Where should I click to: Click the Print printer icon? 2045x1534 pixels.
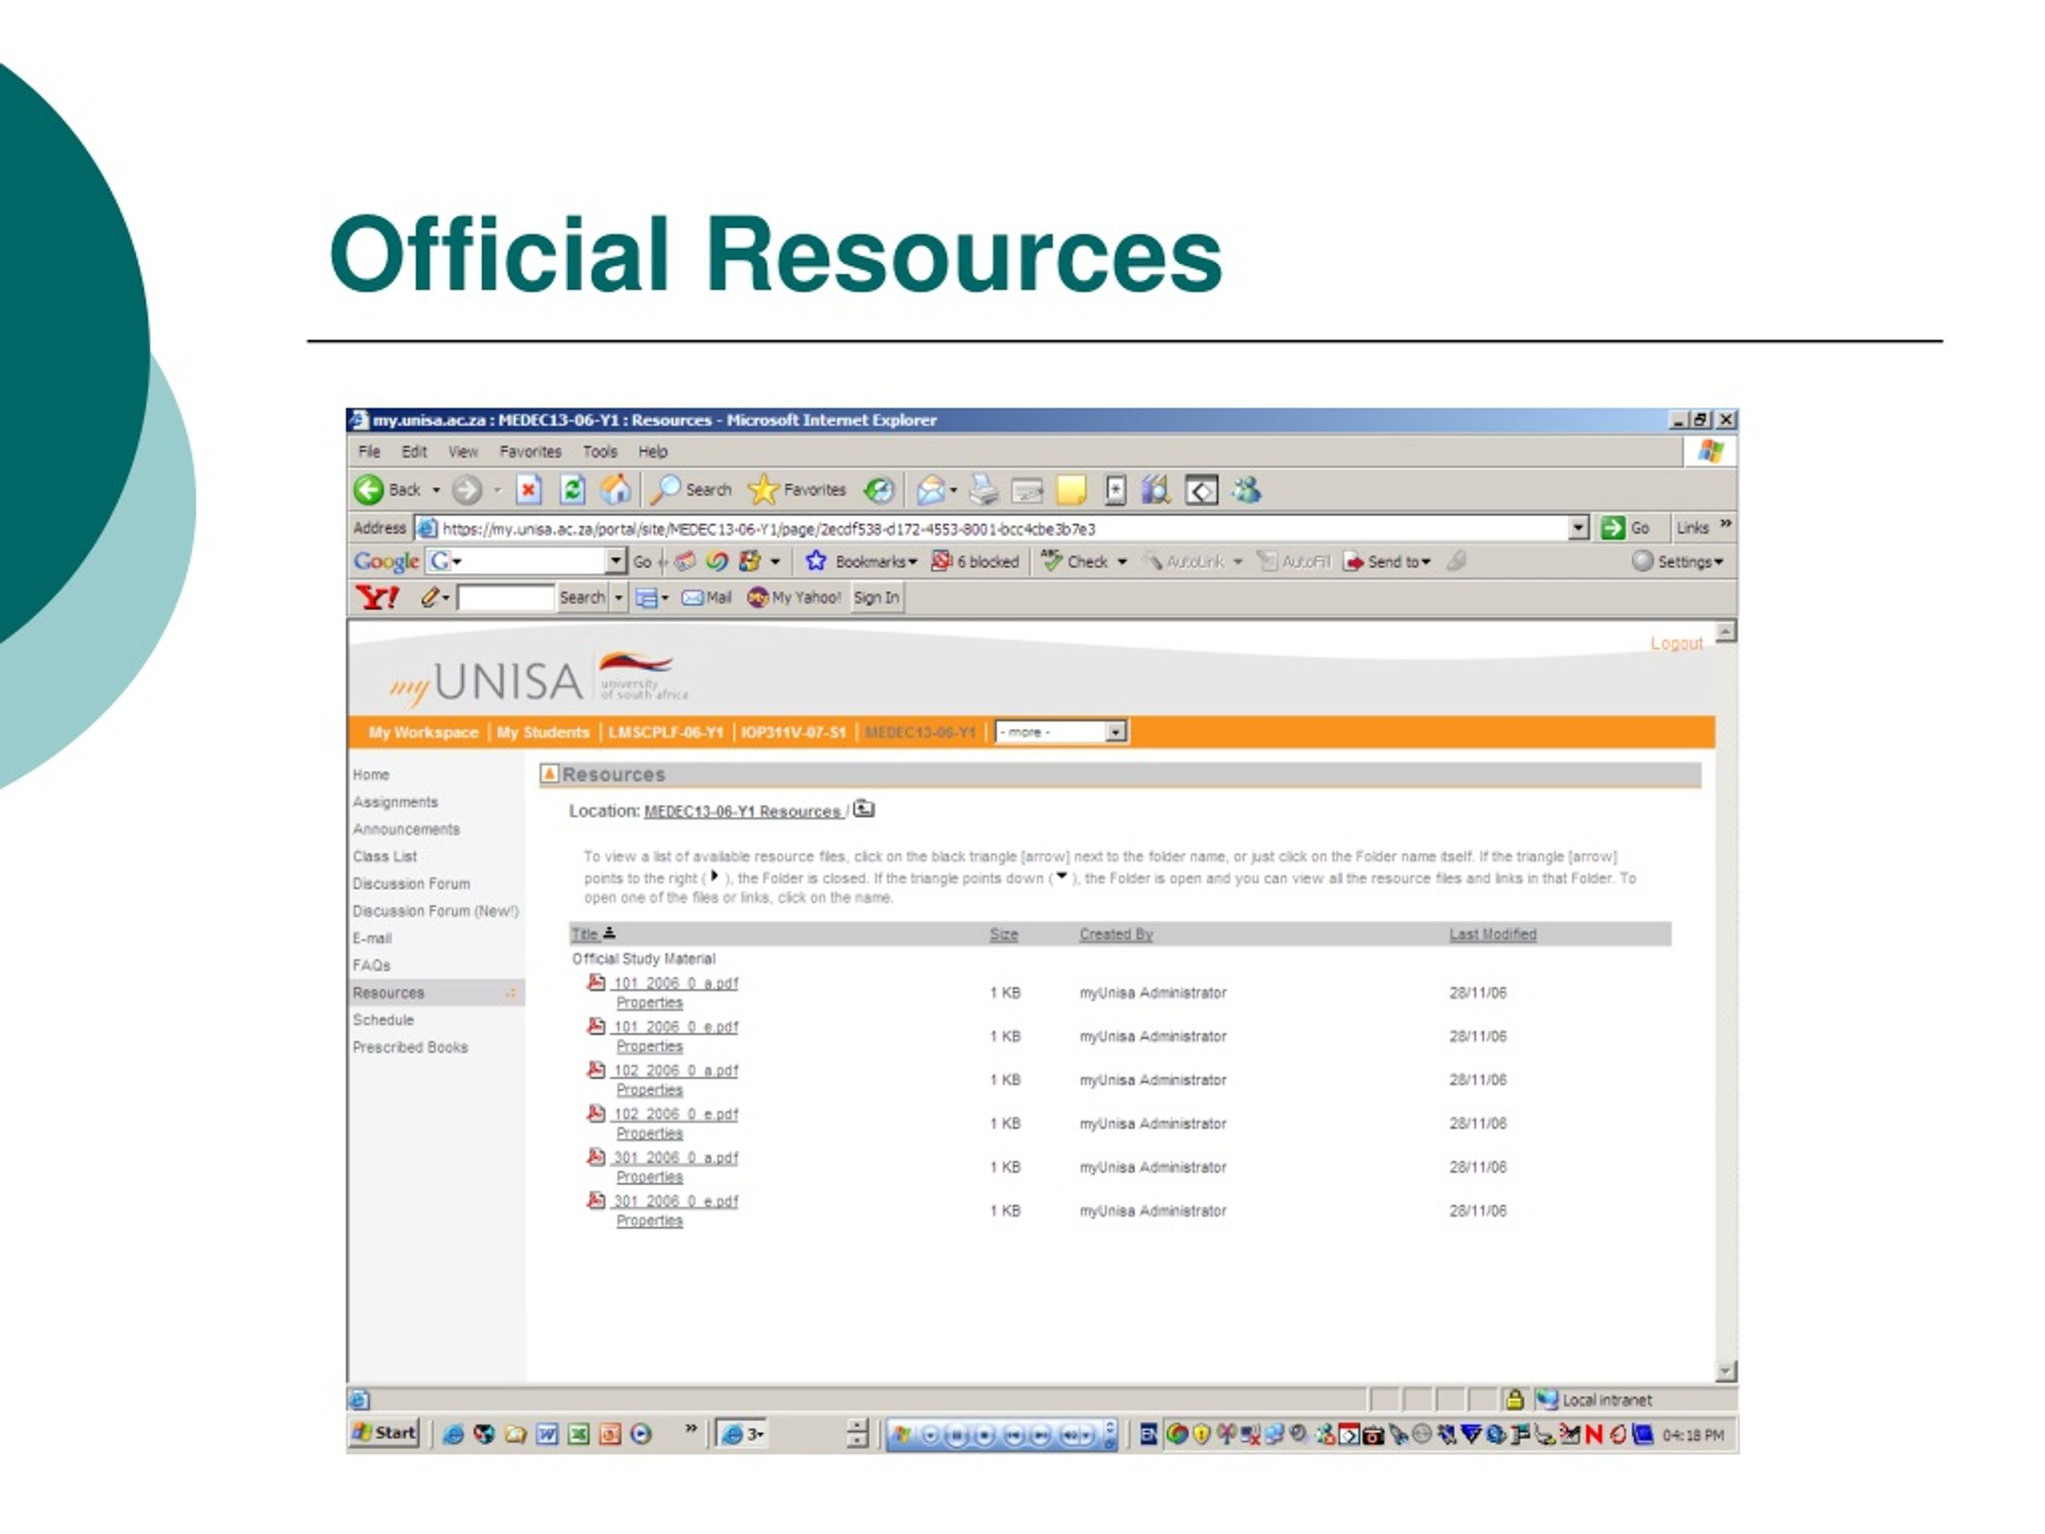coord(983,490)
